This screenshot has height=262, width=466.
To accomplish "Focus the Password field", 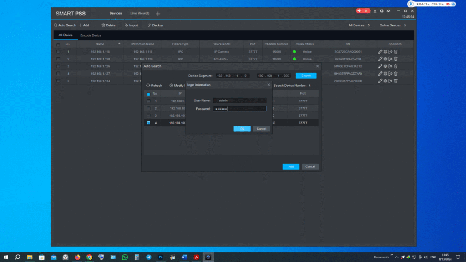I will 239,109.
